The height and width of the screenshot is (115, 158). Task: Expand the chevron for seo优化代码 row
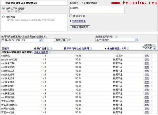click(x=152, y=63)
